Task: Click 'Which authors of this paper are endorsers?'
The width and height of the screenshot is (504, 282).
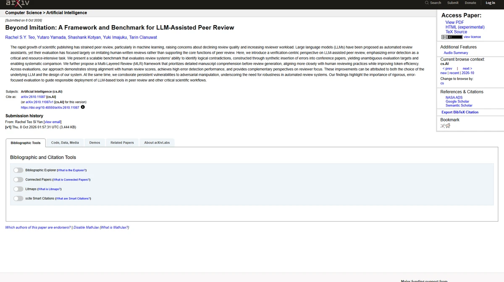Action: click(38, 228)
